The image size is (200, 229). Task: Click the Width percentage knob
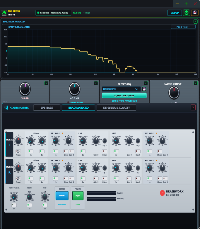click(x=29, y=196)
